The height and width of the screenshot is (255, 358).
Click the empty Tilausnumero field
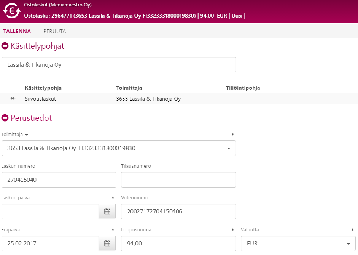click(x=178, y=180)
